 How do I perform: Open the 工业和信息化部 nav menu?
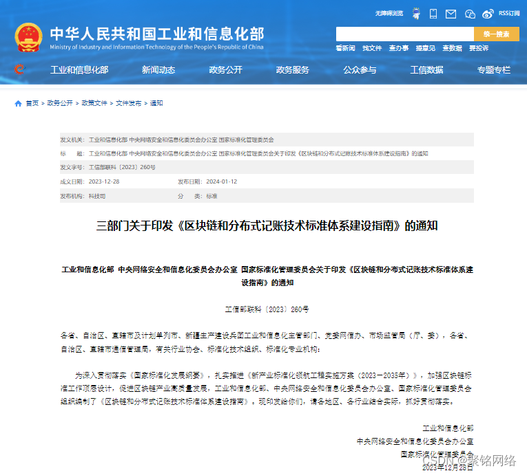point(79,69)
